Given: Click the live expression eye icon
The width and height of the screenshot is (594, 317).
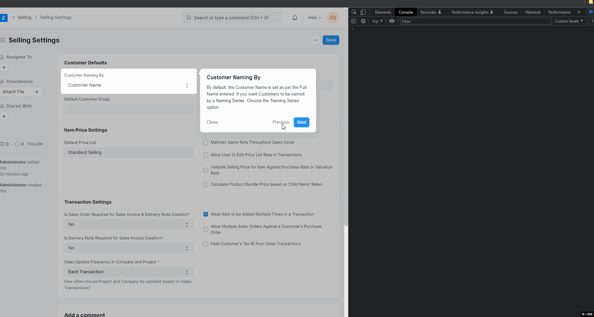Looking at the screenshot, I should click(392, 21).
